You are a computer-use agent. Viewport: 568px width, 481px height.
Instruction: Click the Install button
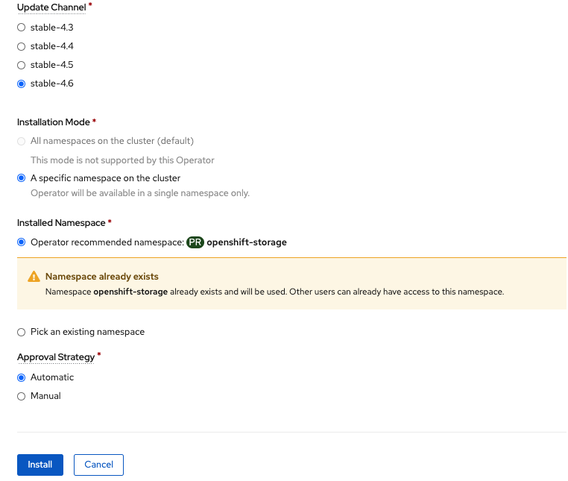[40, 465]
